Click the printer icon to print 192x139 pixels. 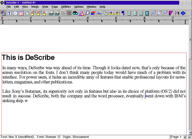click(51, 13)
